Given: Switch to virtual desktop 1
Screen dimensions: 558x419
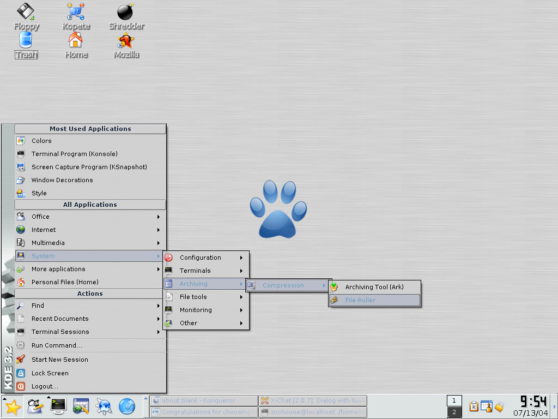Looking at the screenshot, I should (x=454, y=400).
